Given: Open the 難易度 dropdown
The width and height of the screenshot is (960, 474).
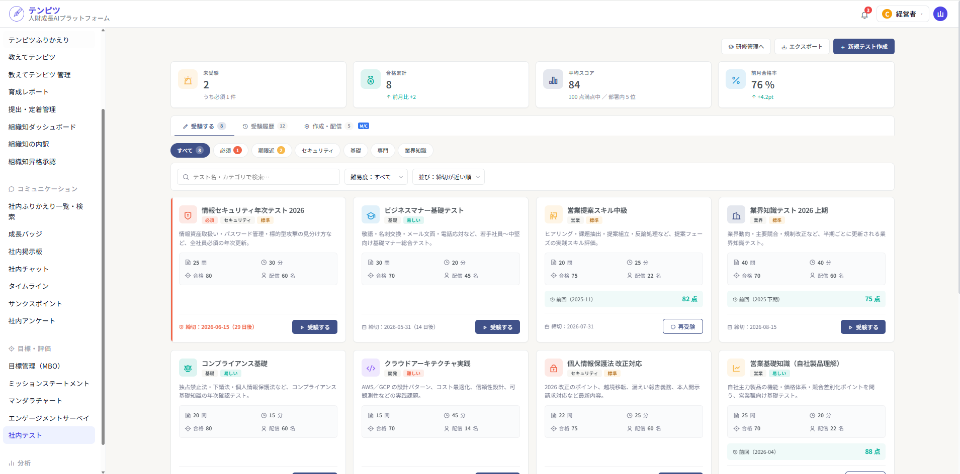Looking at the screenshot, I should coord(376,177).
